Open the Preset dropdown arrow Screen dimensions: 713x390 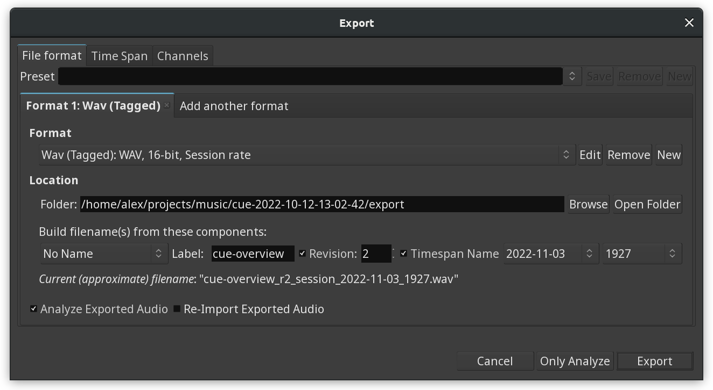[572, 76]
